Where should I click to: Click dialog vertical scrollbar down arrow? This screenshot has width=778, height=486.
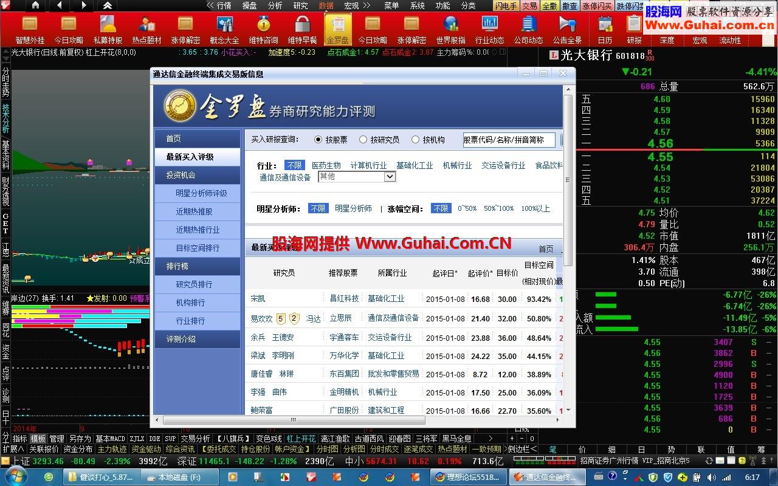(x=568, y=409)
